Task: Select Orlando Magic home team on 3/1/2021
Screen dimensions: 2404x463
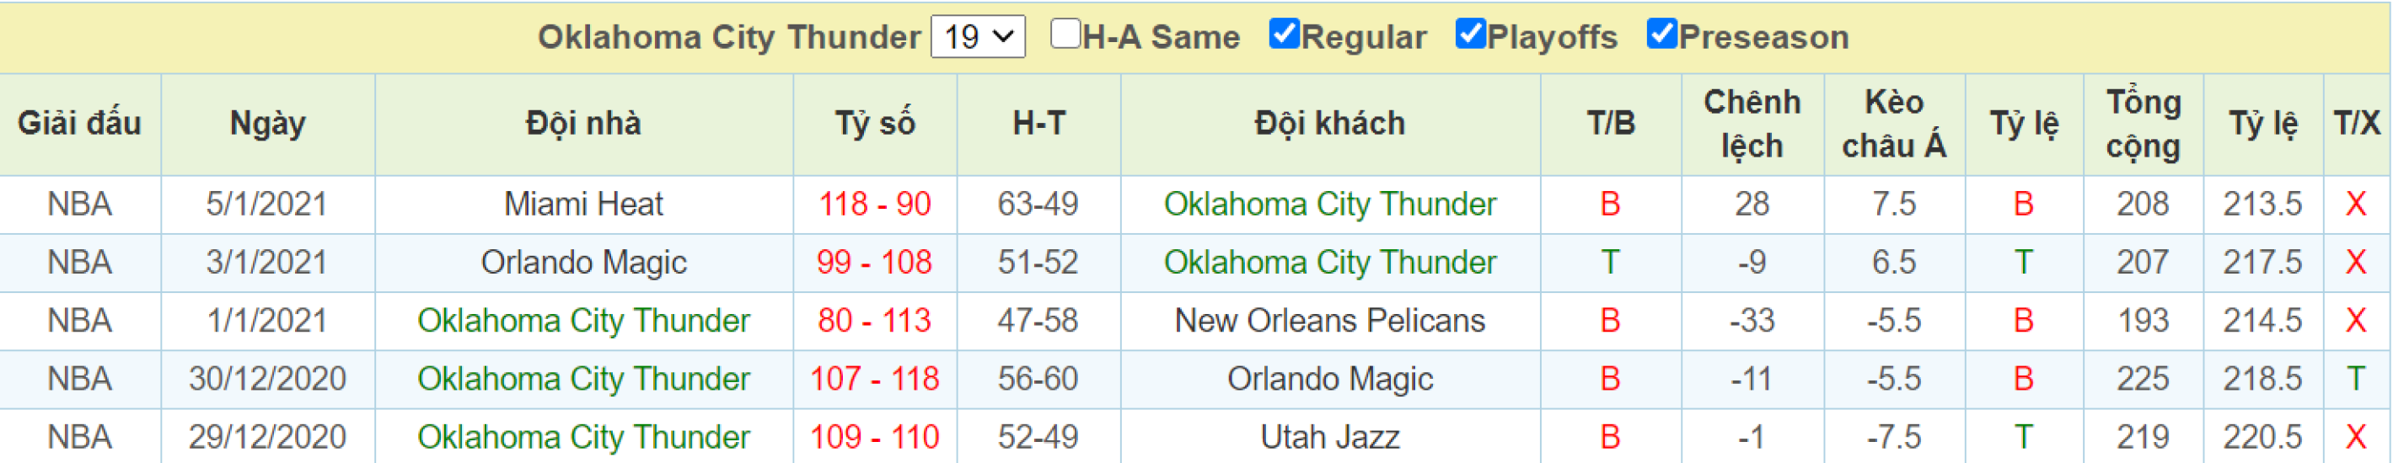Action: point(583,263)
